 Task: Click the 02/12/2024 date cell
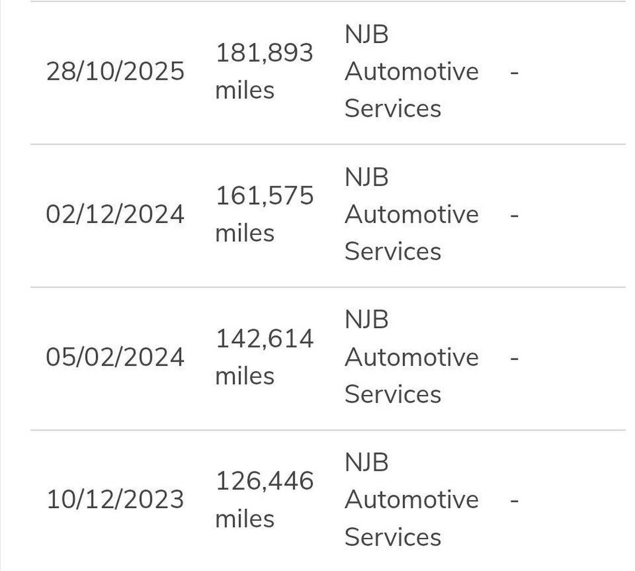(x=115, y=214)
